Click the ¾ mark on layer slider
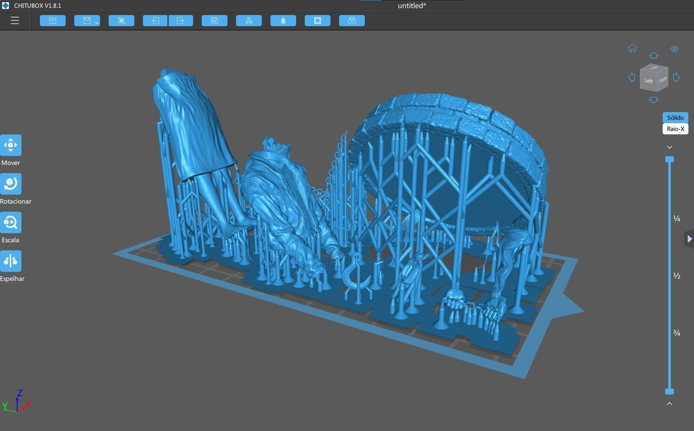Viewport: 694px width, 431px height. [x=677, y=333]
